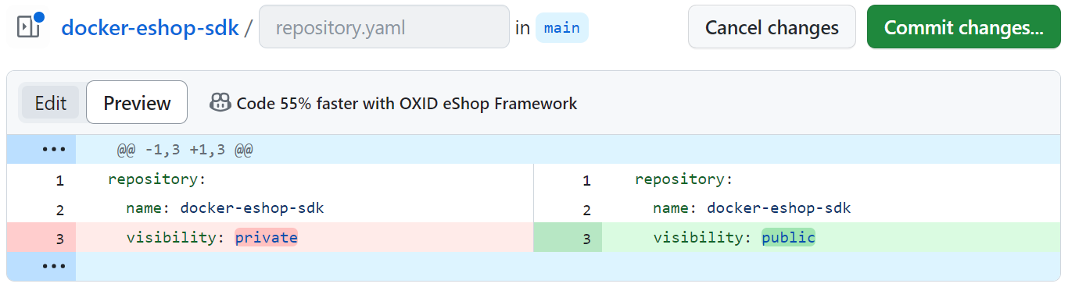Viewport: 1068px width, 287px height.
Task: Click the Copilot icon in editor toolbar
Action: point(220,102)
